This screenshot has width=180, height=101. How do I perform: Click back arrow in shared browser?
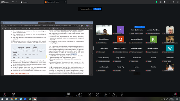[x=2, y=26]
